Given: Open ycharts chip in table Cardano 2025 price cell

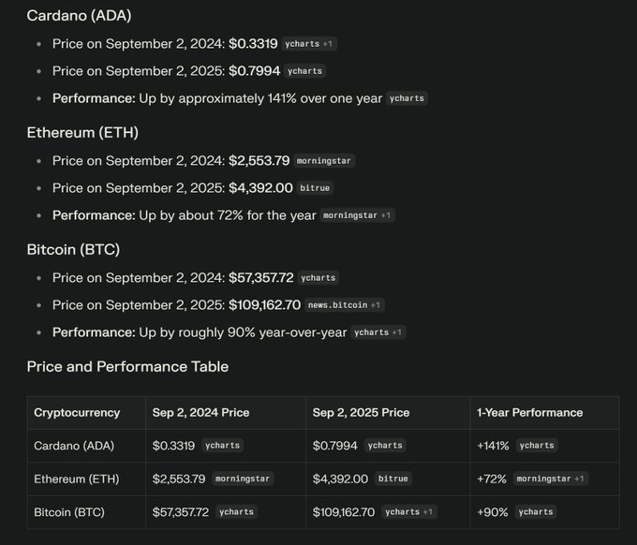Looking at the screenshot, I should click(385, 446).
